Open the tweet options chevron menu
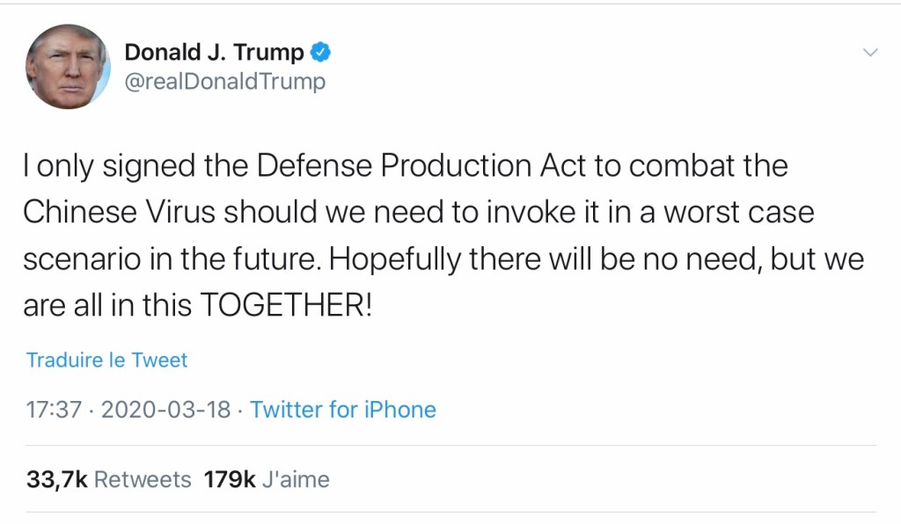 point(869,53)
